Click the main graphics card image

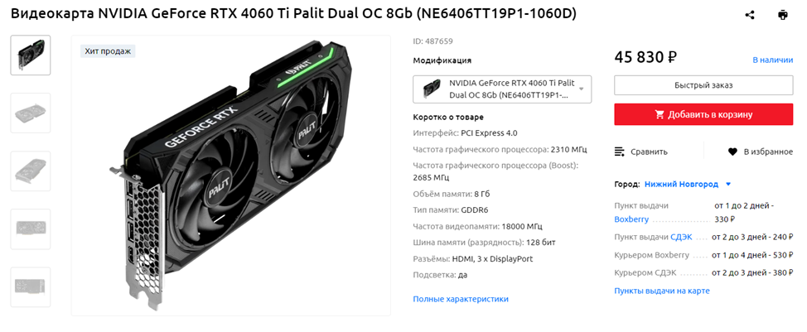[231, 176]
